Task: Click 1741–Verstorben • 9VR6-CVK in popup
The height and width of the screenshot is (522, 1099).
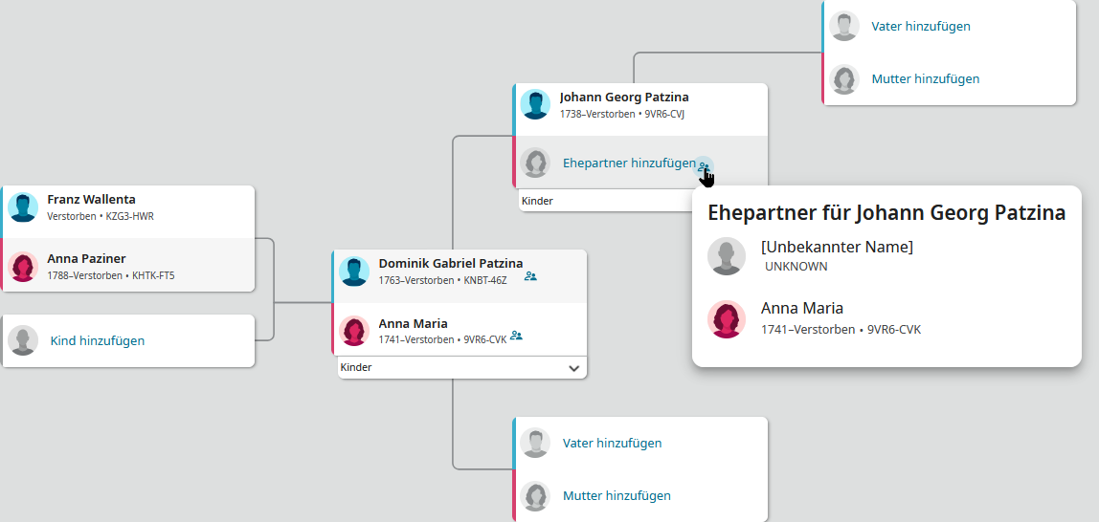Action: pos(841,330)
